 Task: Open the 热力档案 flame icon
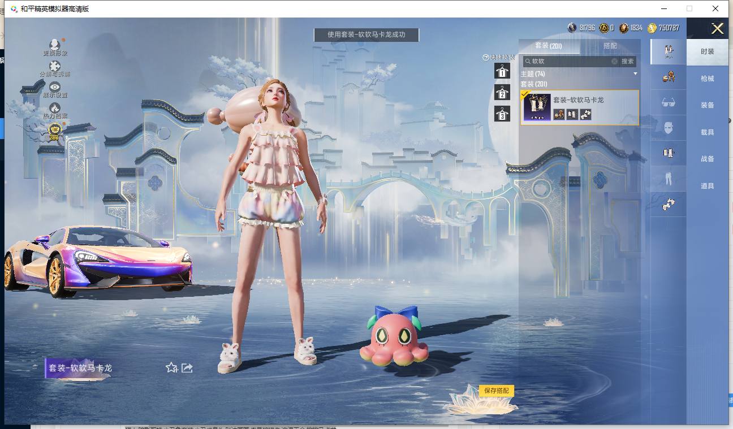click(x=55, y=107)
